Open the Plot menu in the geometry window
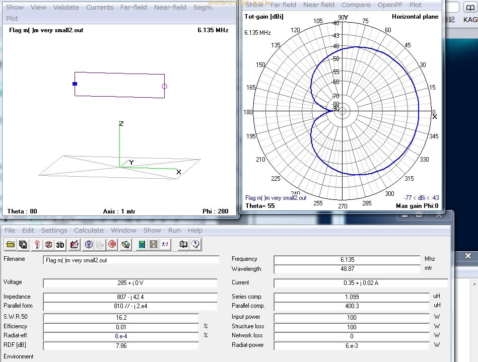 pos(12,18)
